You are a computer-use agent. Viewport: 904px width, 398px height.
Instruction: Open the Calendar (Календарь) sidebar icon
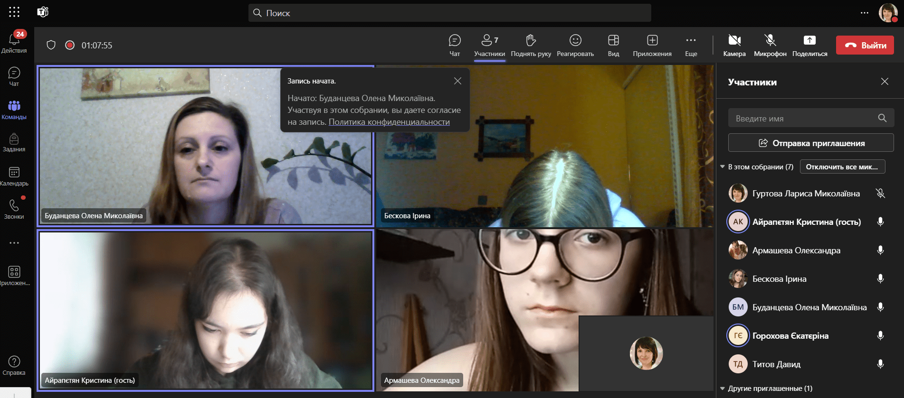coord(14,176)
